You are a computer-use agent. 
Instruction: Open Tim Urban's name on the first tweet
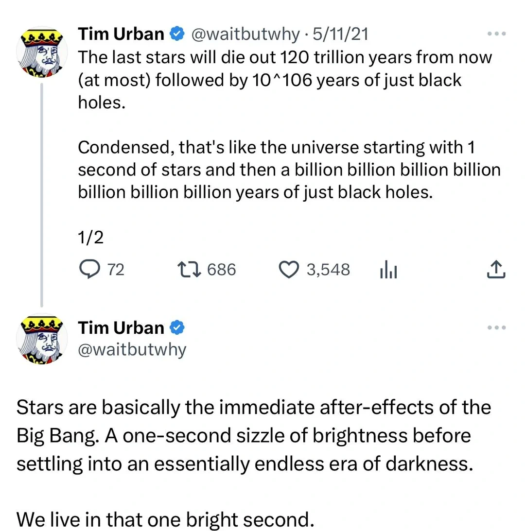121,34
